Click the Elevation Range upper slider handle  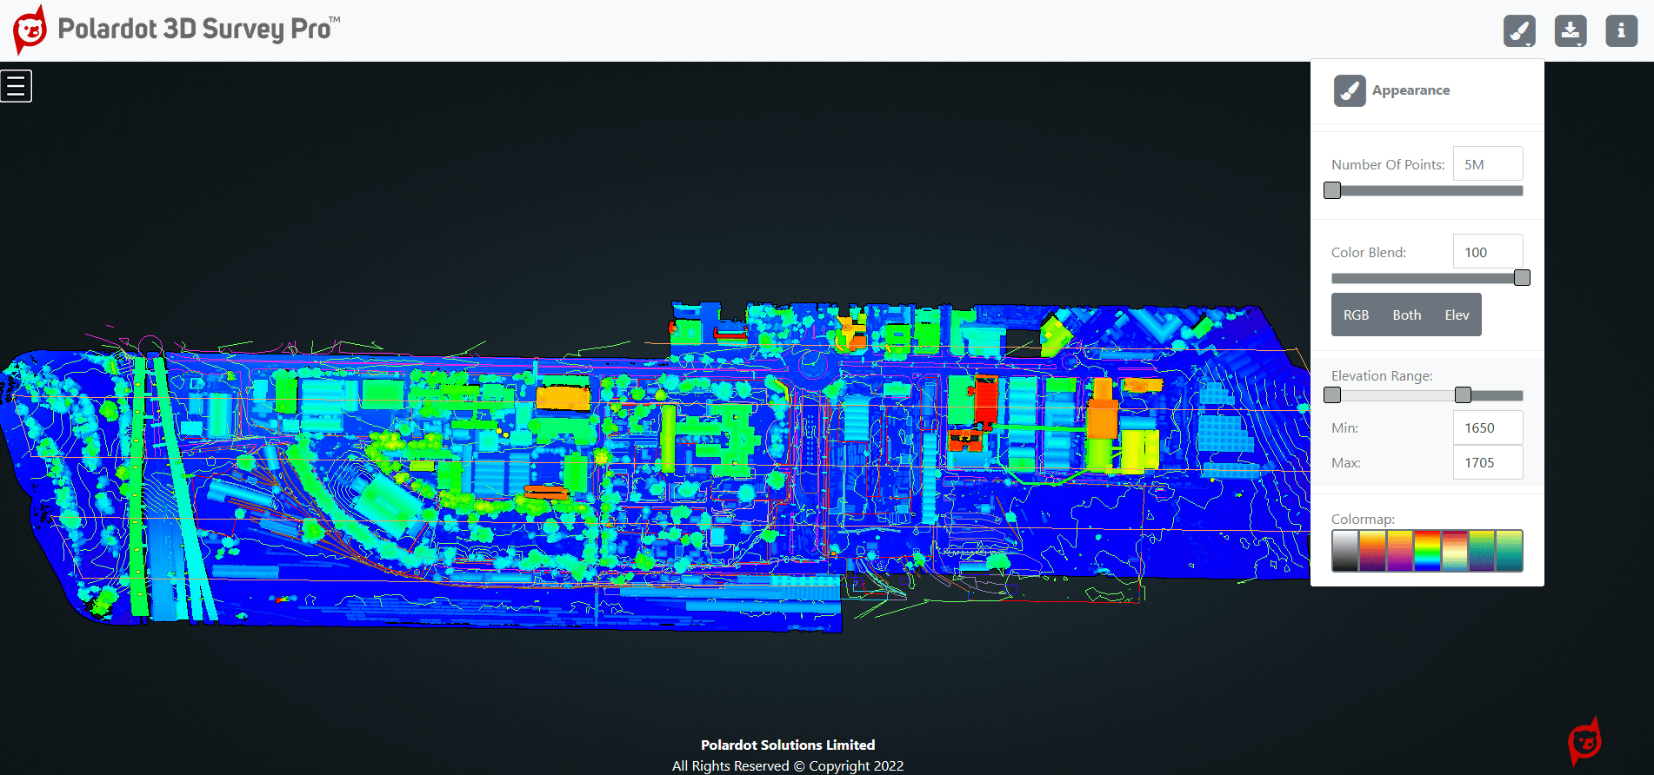point(1463,395)
